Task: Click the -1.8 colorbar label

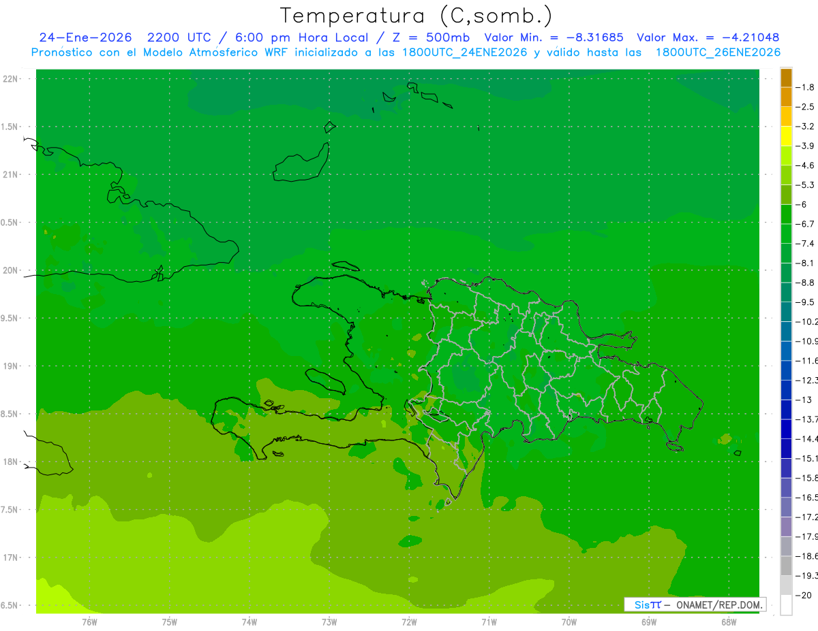Action: (x=805, y=87)
